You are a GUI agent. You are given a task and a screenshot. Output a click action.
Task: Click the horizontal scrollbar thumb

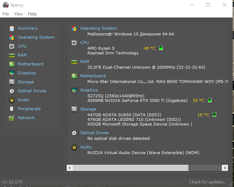(131, 168)
